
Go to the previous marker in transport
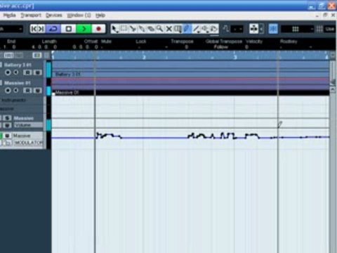34,29
